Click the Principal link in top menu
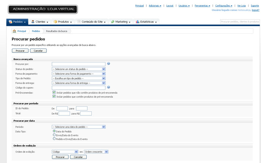261x163 pixels. pyautogui.click(x=140, y=6)
